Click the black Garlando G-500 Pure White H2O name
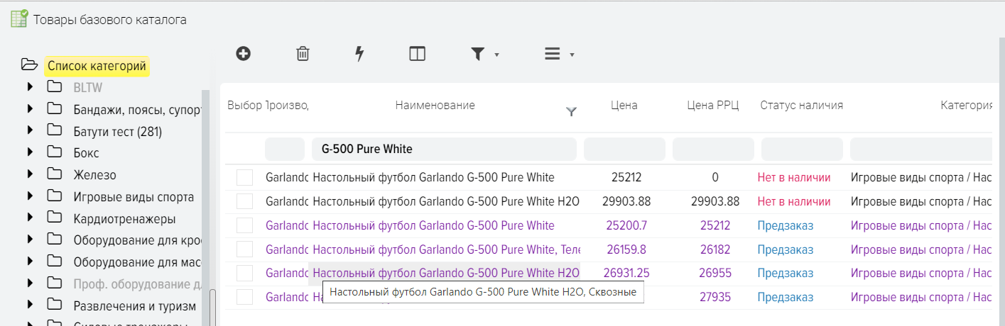This screenshot has width=1005, height=326. pyautogui.click(x=446, y=201)
